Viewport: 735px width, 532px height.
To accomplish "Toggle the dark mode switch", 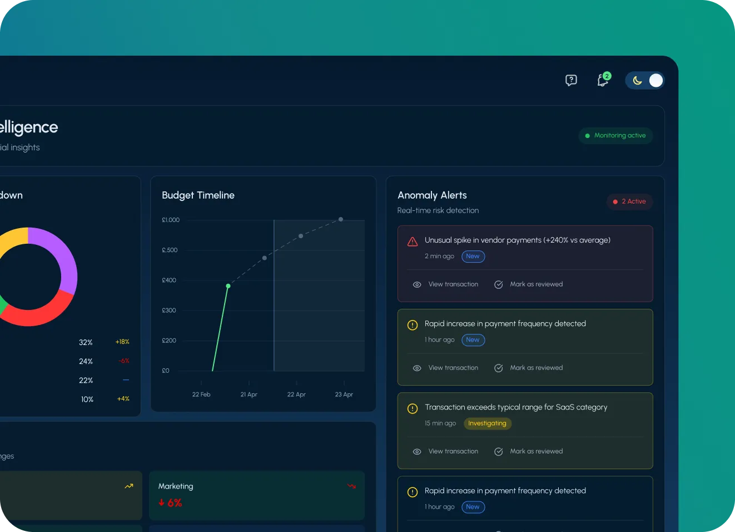I will (x=645, y=80).
